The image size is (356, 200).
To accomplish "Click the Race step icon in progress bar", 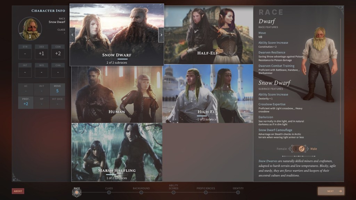I will click(76, 193).
